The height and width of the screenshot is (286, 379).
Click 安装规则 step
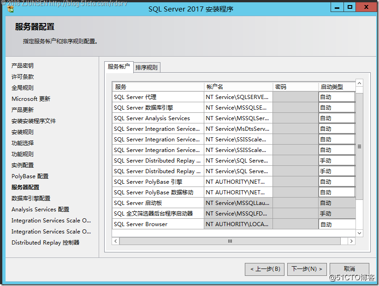[23, 132]
